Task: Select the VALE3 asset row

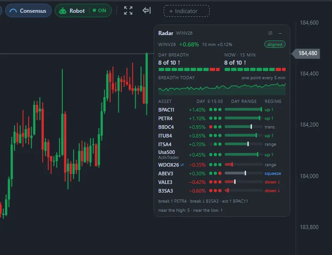Action: [x=221, y=182]
